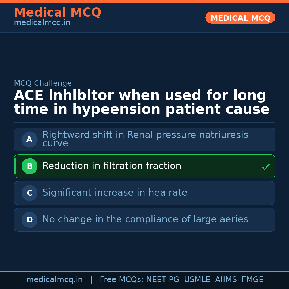Click the letter C circle badge
Screen dimensions: 289x289
point(29,193)
